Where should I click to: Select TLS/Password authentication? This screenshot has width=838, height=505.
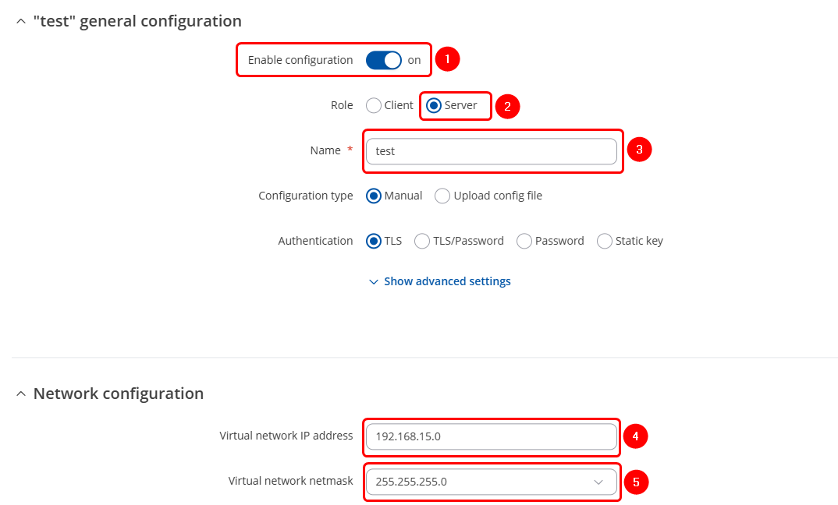[x=422, y=241]
